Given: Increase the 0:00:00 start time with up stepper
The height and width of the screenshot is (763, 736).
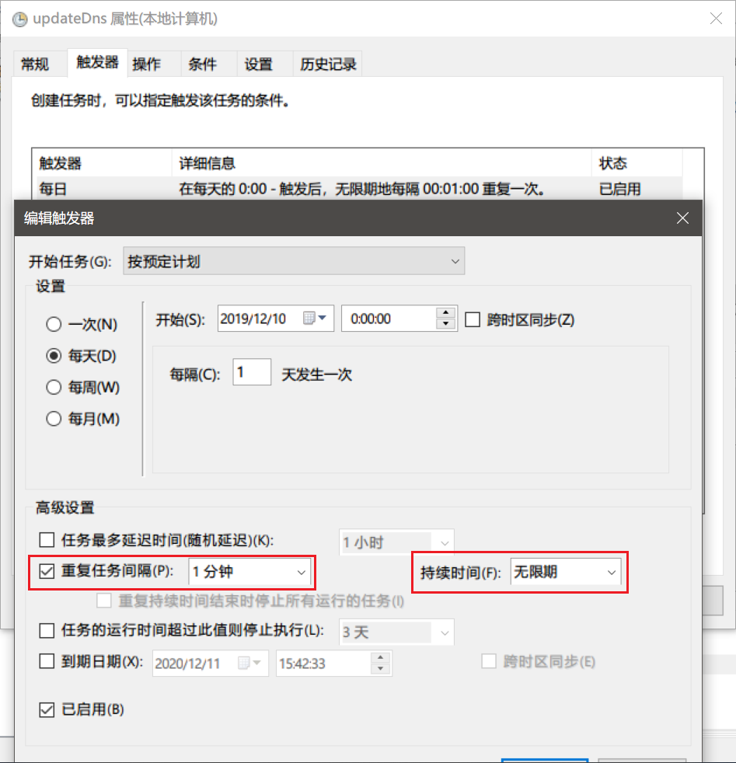Looking at the screenshot, I should coord(444,313).
